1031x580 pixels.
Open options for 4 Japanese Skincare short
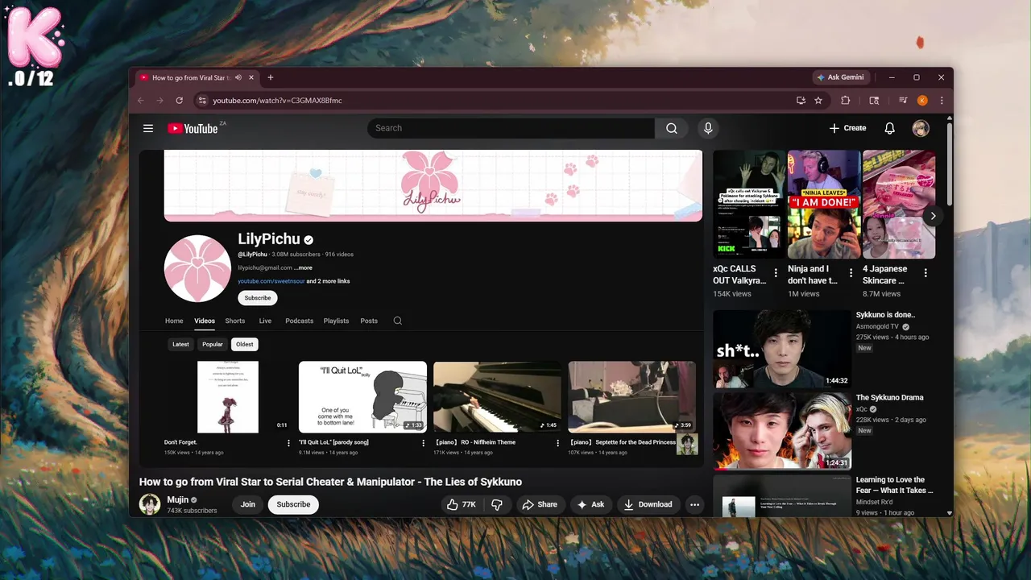(x=925, y=273)
